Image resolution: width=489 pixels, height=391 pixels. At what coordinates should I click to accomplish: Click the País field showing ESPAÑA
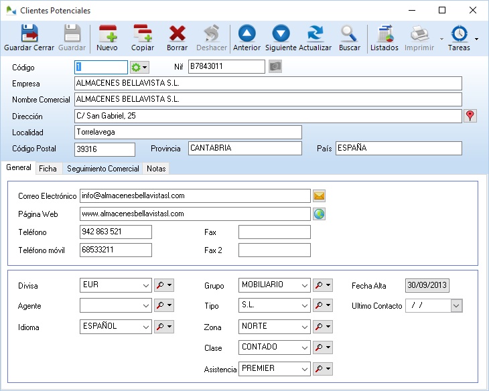(x=399, y=148)
